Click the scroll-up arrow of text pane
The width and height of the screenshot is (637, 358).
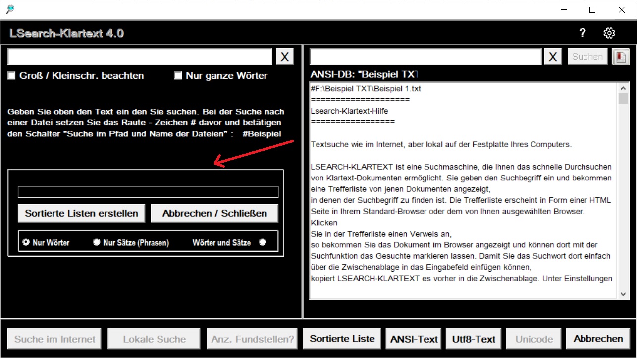click(x=623, y=88)
